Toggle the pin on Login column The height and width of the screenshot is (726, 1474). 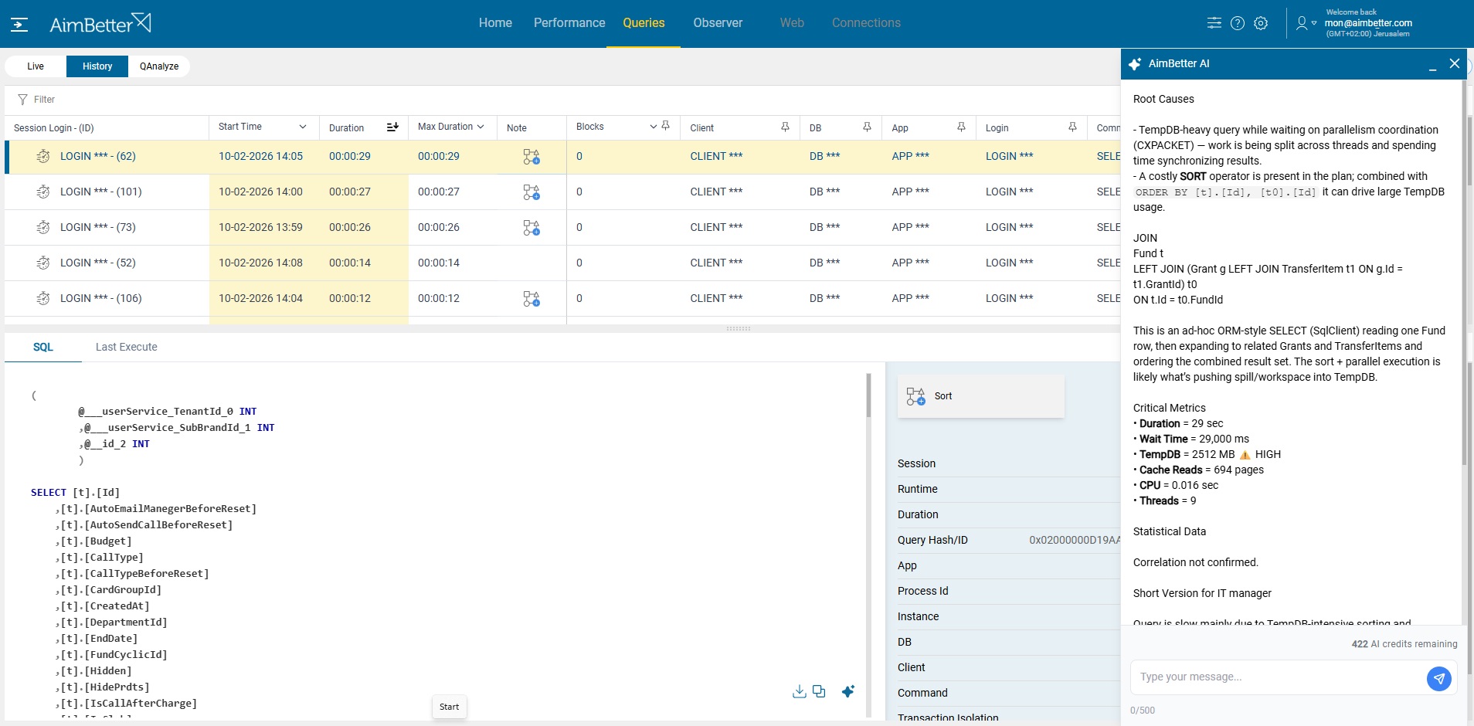click(x=1072, y=127)
